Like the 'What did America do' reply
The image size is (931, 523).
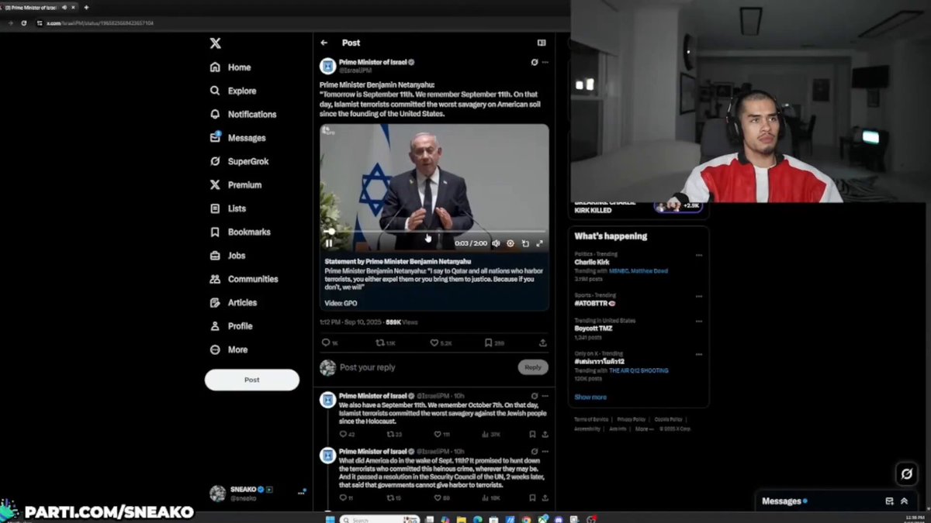(x=441, y=497)
